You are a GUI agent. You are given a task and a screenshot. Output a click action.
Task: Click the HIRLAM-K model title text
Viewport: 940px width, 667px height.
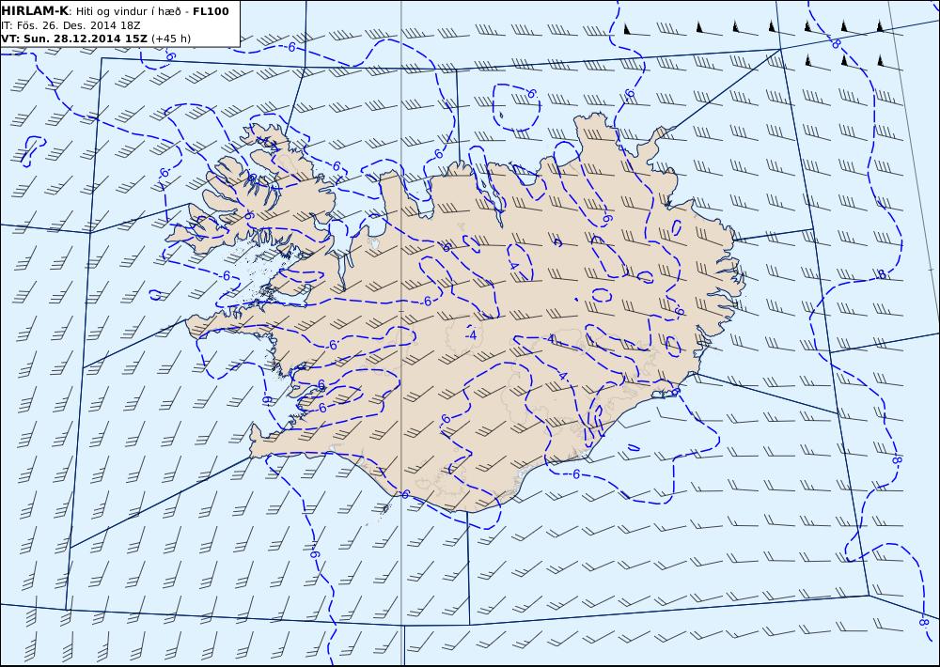point(35,10)
